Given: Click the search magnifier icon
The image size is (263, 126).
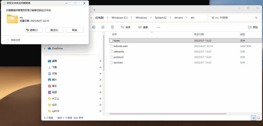Looking at the screenshot, I should pyautogui.click(x=256, y=18).
